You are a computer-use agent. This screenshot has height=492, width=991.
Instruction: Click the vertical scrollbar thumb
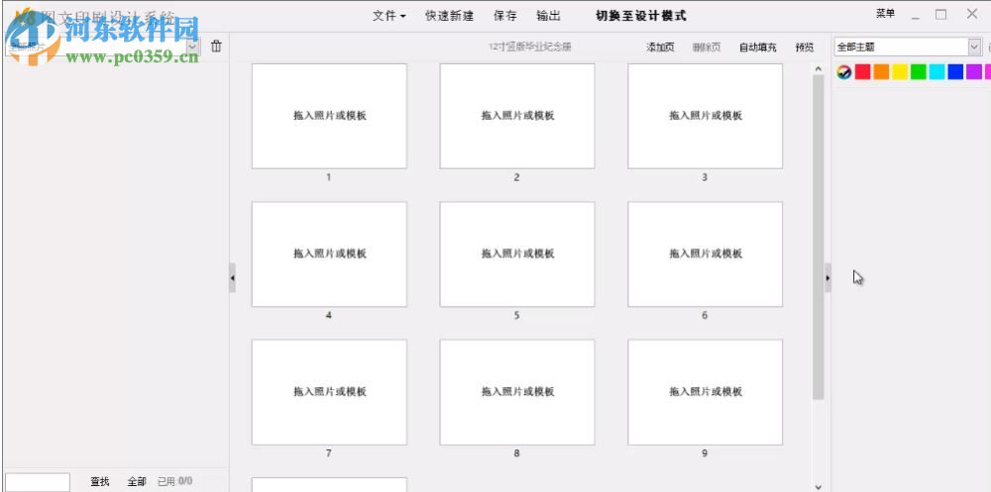819,237
